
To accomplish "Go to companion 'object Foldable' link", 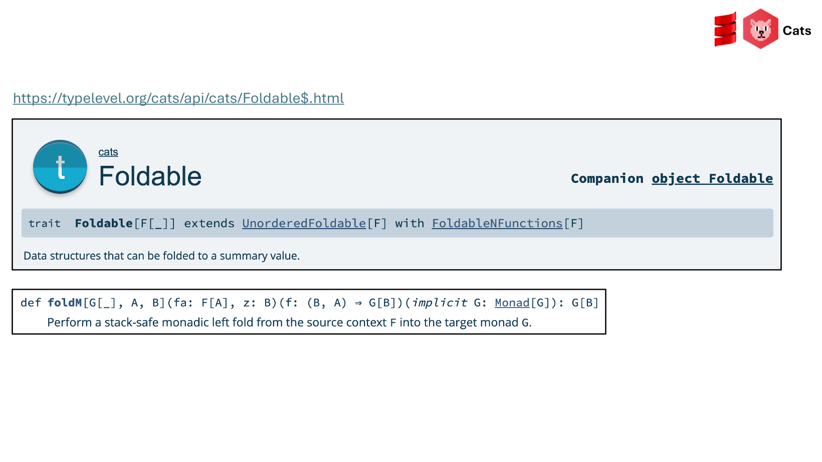I will [712, 179].
